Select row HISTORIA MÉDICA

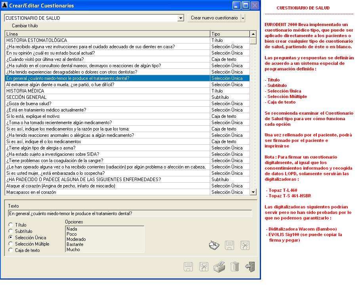click(x=127, y=91)
